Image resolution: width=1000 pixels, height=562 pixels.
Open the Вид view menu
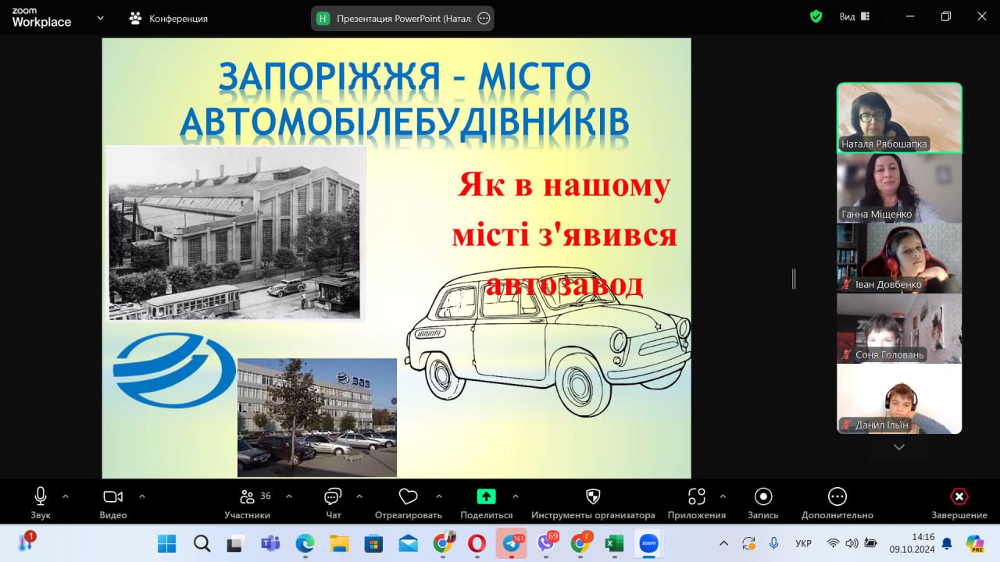[854, 16]
